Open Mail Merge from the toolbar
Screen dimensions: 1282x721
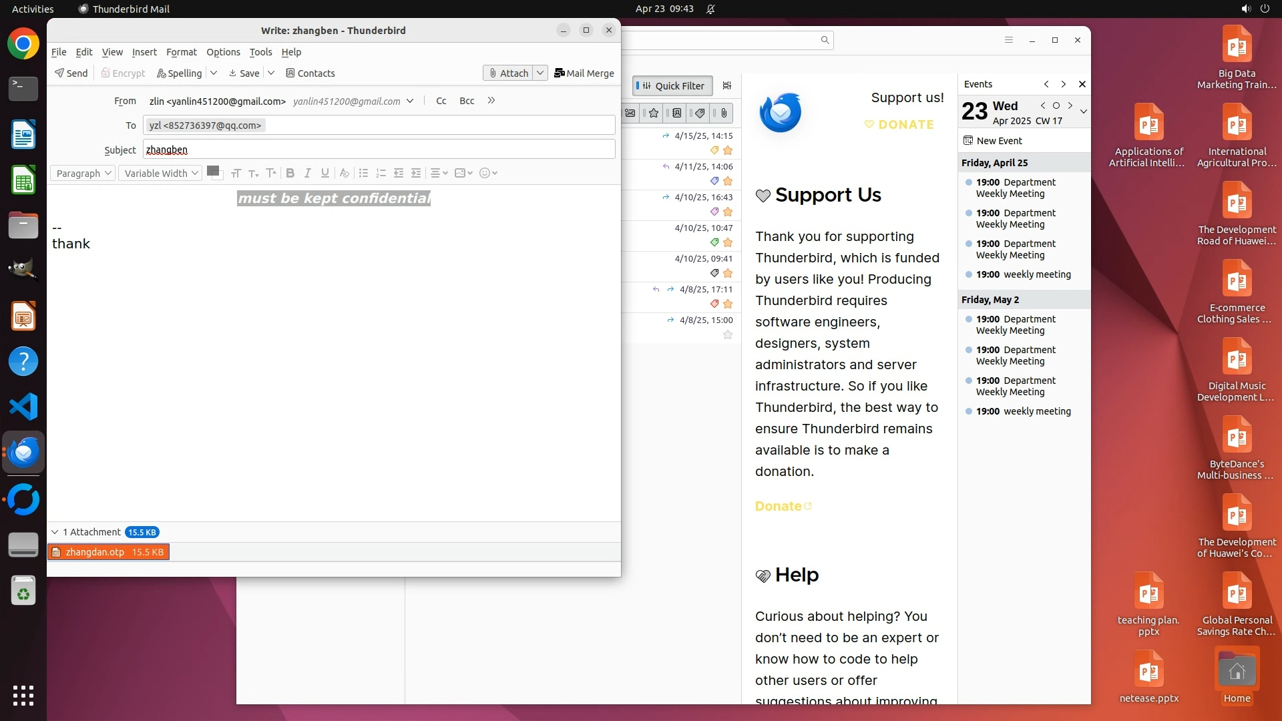584,73
